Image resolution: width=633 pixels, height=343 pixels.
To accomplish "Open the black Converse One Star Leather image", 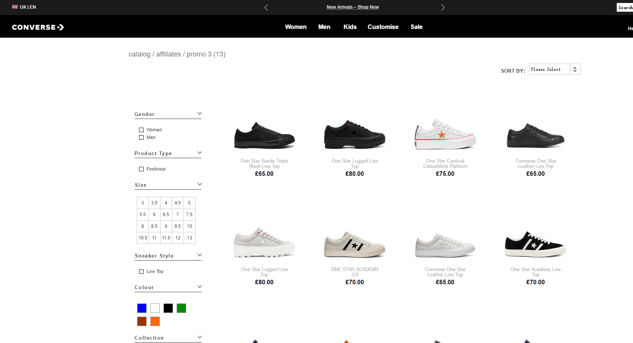I will 535,135.
